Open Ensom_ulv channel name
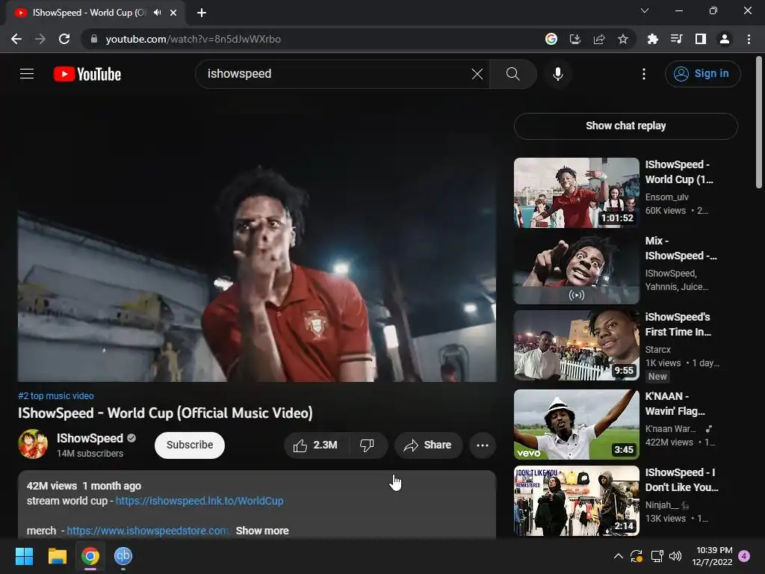 tap(666, 197)
